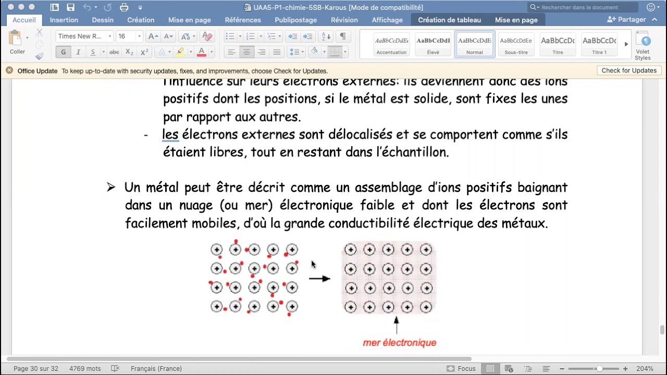This screenshot has width=667, height=375.
Task: Toggle print layout view button
Action: click(x=490, y=369)
